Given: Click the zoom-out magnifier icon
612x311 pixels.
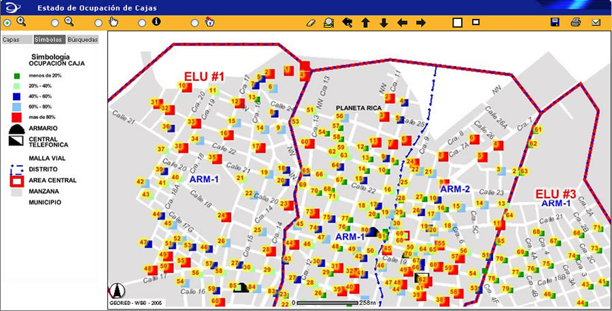Looking at the screenshot, I should [69, 22].
